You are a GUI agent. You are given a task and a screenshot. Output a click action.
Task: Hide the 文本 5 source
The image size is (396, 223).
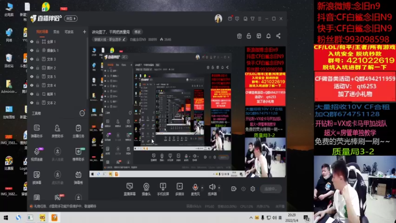(32, 77)
